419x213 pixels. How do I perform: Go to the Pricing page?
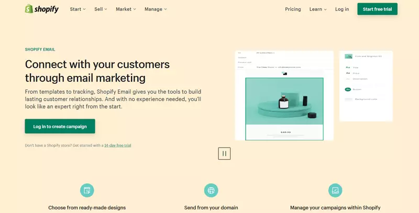pos(293,9)
